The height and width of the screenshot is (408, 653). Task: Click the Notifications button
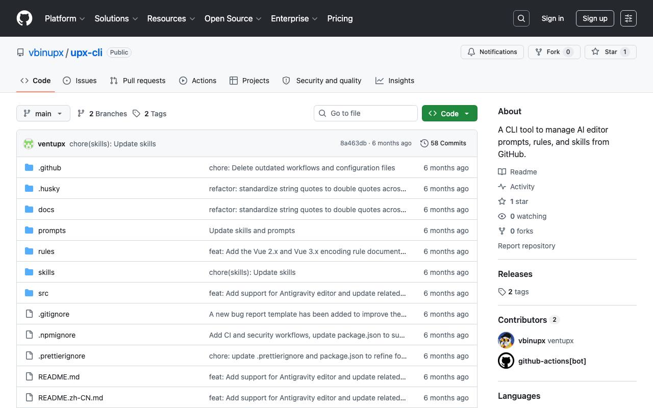[x=492, y=52]
